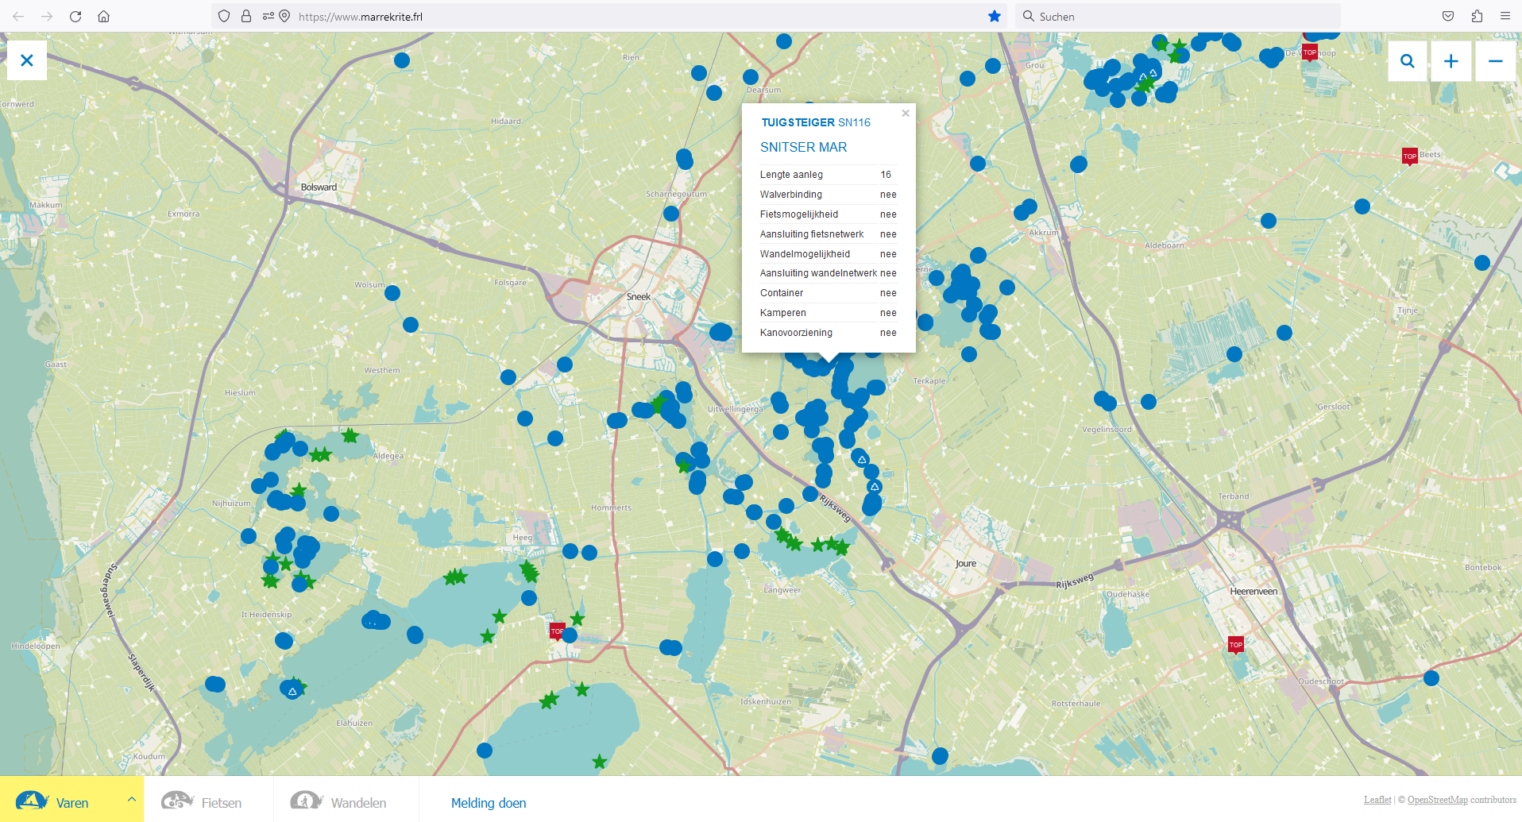Close the Tuigsteiger SN116 popup
The height and width of the screenshot is (822, 1522).
point(905,114)
